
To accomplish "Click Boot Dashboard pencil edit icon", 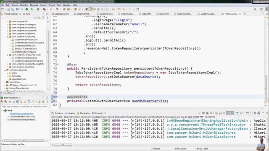I will tap(25, 102).
